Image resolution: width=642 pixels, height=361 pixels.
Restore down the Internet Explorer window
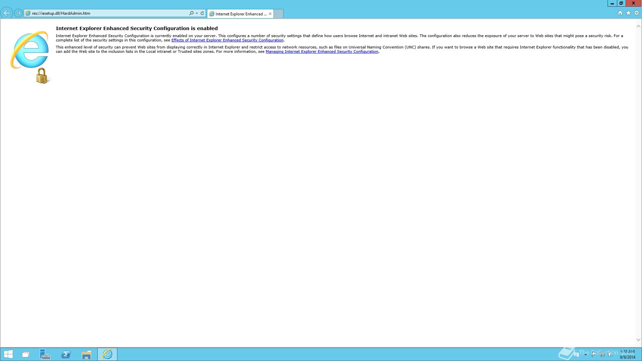[x=621, y=3]
